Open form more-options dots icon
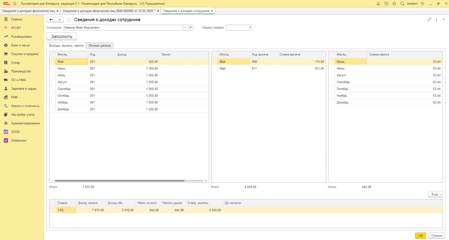This screenshot has height=240, width=449. click(x=436, y=19)
